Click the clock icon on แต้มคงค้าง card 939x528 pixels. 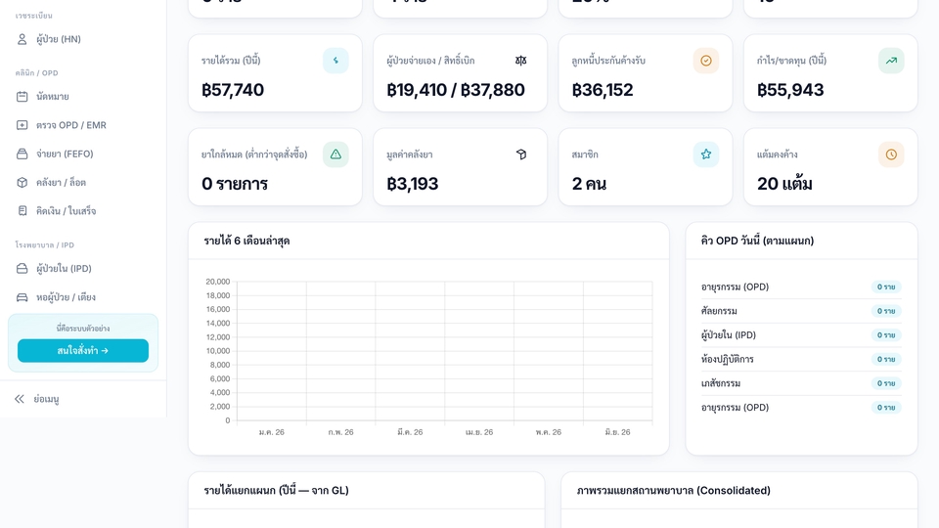tap(891, 154)
